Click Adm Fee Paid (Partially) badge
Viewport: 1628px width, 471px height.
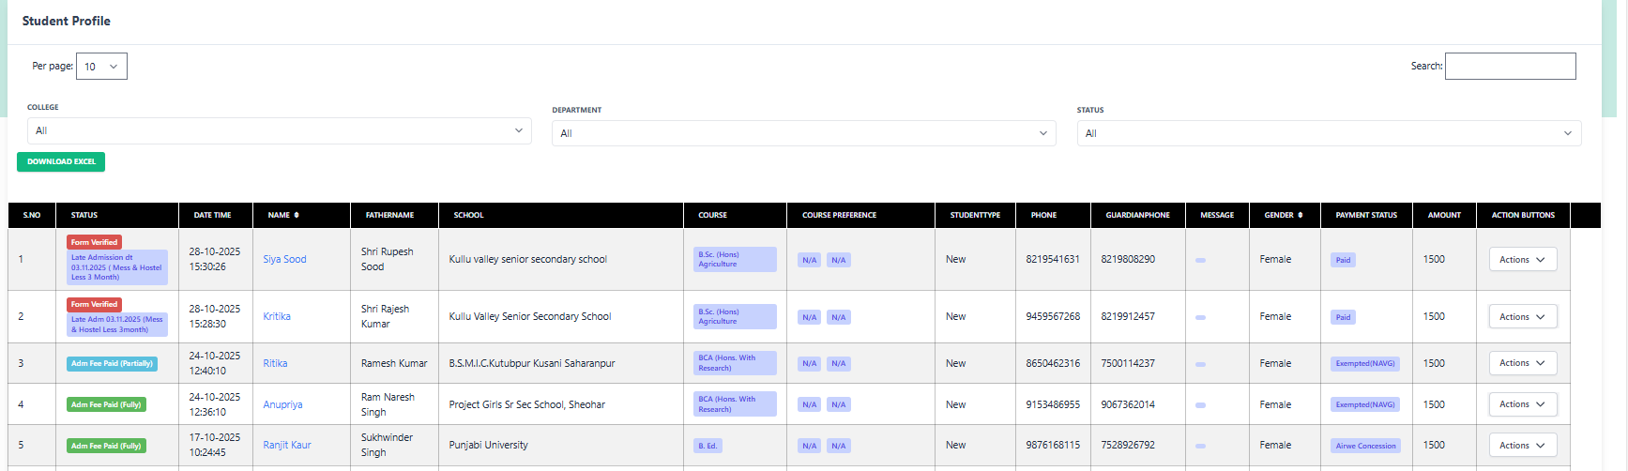tap(112, 363)
